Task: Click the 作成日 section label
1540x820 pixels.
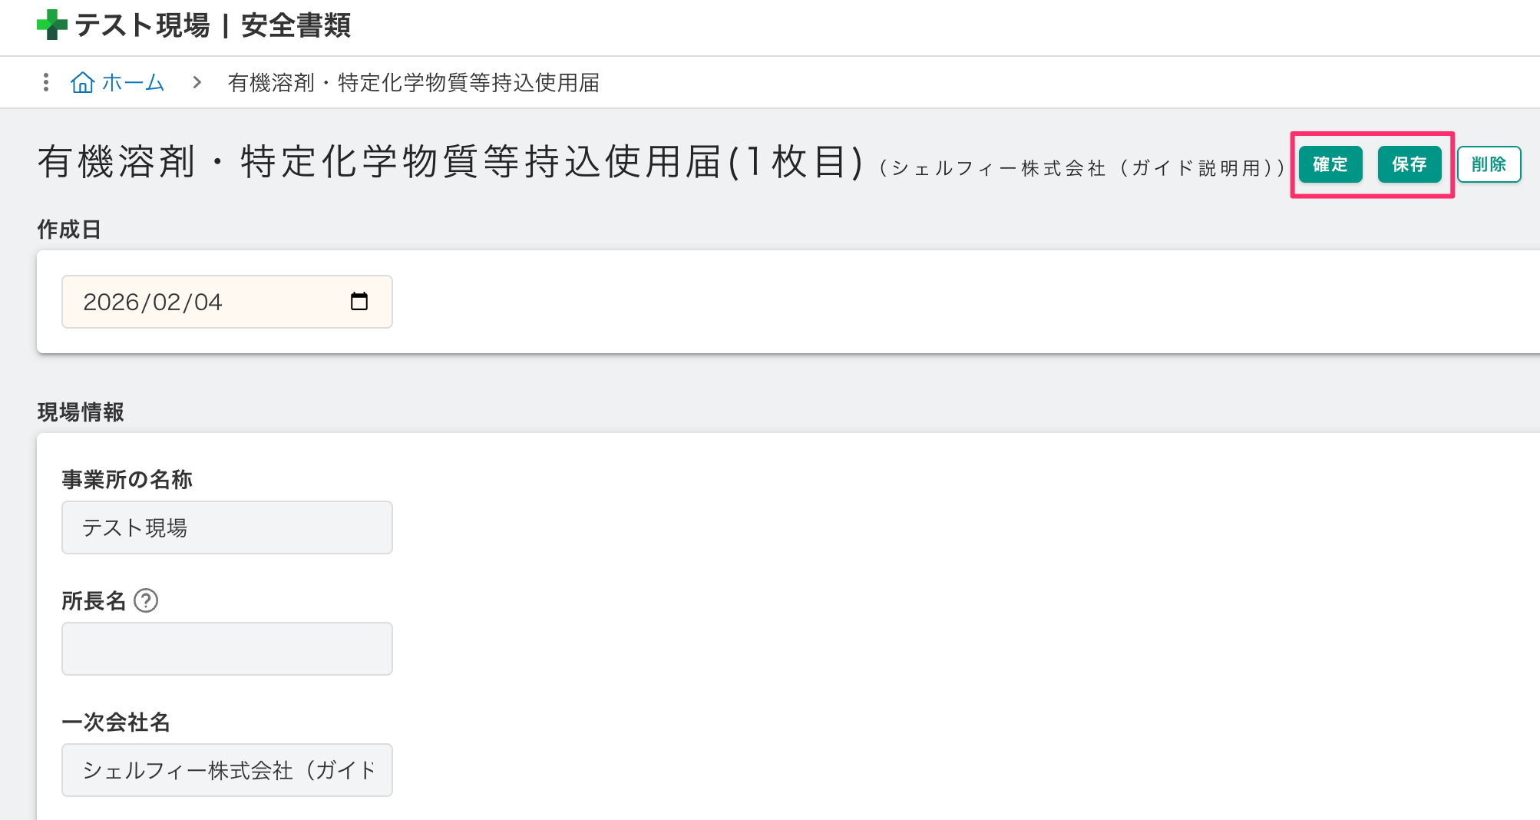Action: [x=69, y=230]
